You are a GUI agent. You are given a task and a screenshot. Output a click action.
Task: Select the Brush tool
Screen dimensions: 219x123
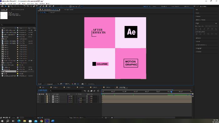pyautogui.click(x=40, y=6)
